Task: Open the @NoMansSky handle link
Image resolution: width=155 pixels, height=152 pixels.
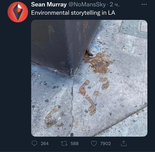Action: [87, 5]
